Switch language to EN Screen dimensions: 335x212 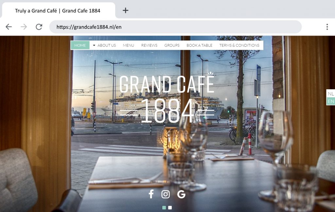click(331, 101)
